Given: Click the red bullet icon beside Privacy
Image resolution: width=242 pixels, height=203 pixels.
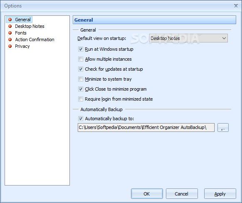Looking at the screenshot, I should coord(10,46).
